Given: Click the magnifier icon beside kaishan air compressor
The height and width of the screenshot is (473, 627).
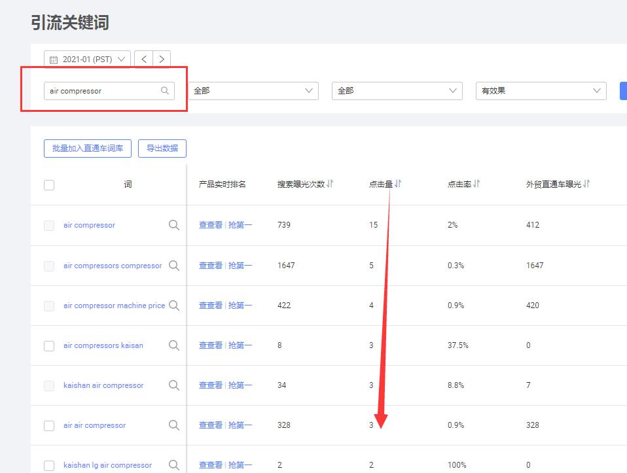Looking at the screenshot, I should [173, 385].
